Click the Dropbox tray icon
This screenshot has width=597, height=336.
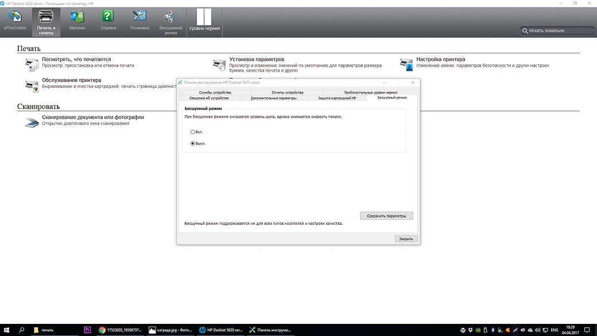[x=471, y=330]
